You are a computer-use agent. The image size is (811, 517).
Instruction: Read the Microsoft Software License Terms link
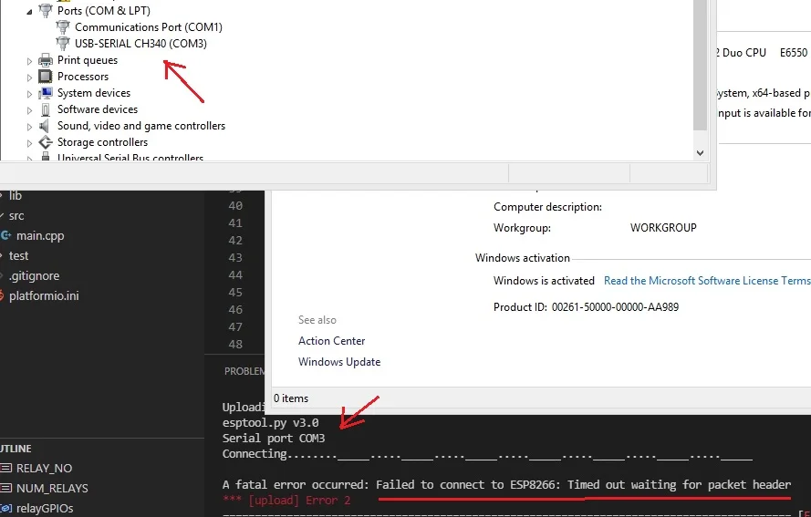pyautogui.click(x=707, y=281)
